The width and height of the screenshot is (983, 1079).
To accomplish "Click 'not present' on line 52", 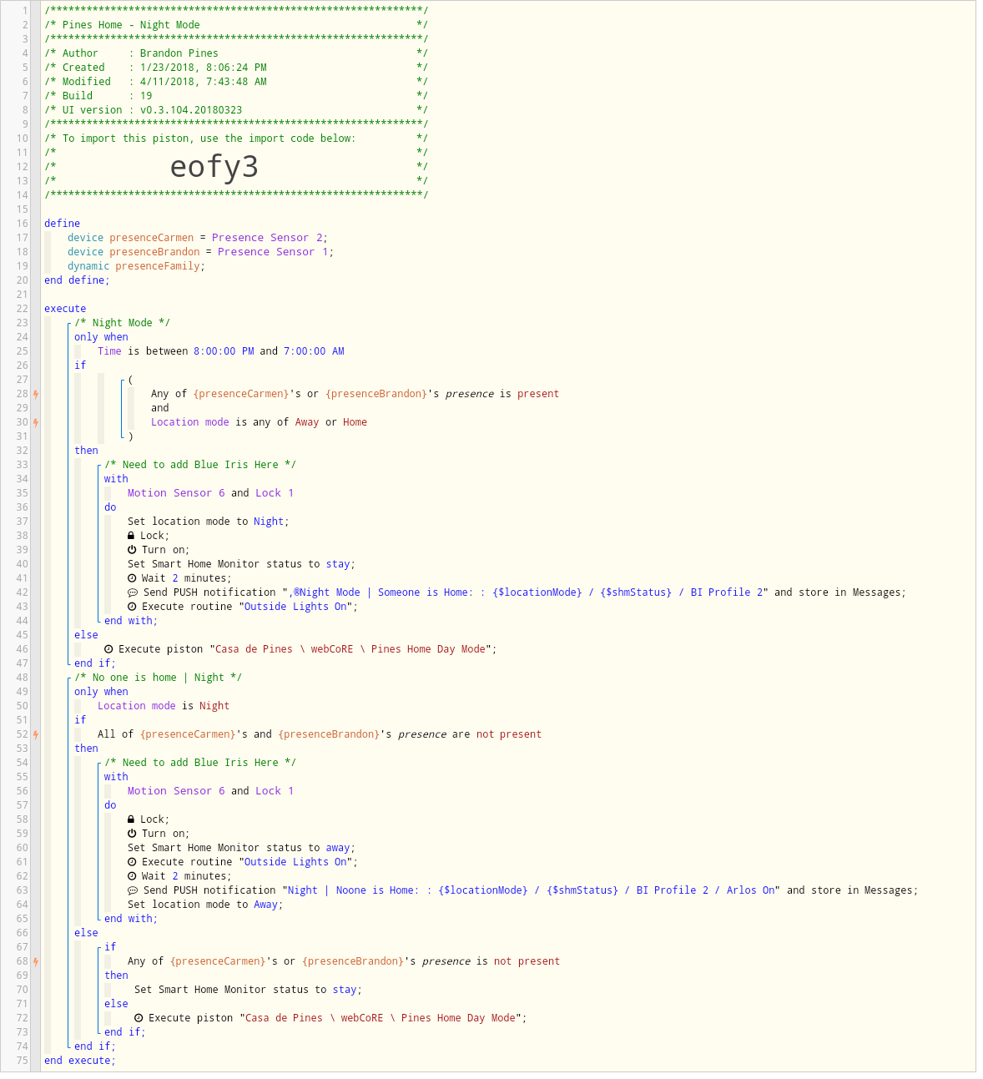I will point(509,734).
